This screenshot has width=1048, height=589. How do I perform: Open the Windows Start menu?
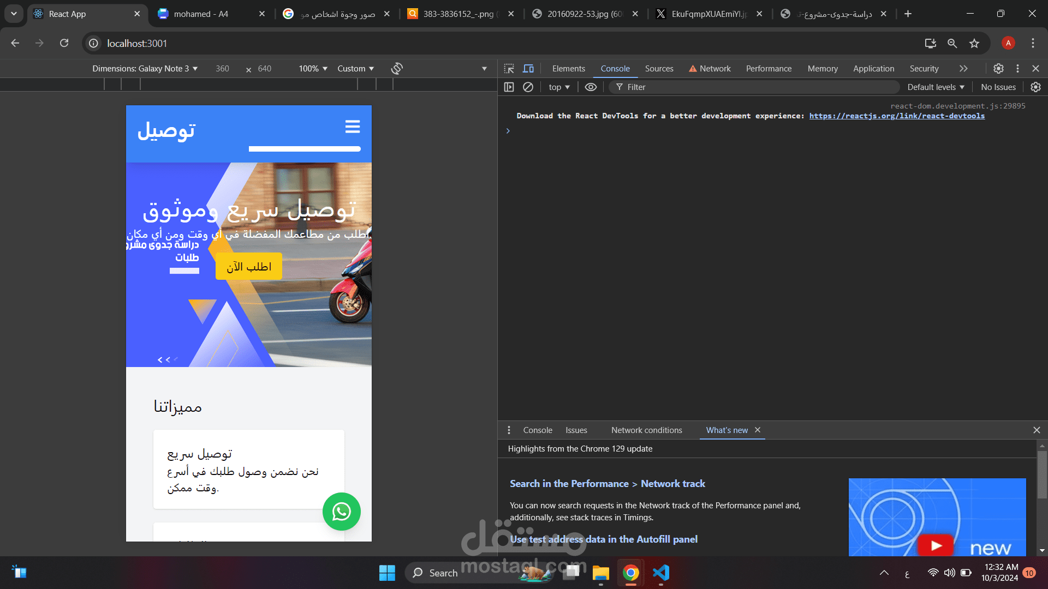[387, 573]
